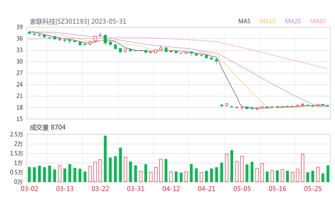The height and width of the screenshot is (199, 335).
Task: Click the 05-25 date axis label
Action: [313, 189]
